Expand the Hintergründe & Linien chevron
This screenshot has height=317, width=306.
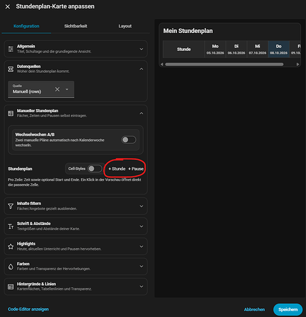(x=141, y=287)
